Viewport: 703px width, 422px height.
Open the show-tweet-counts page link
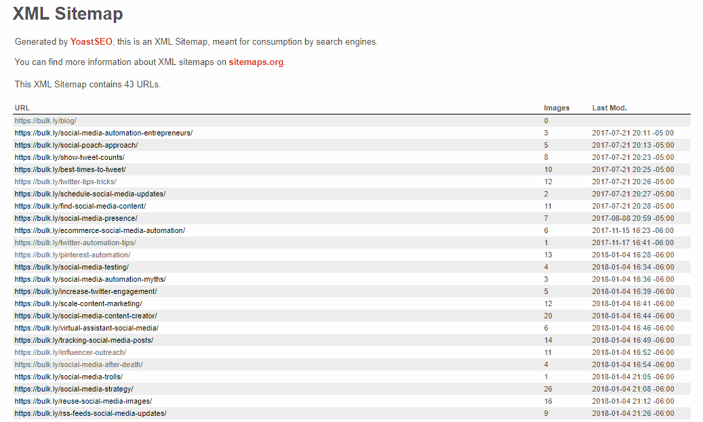point(69,157)
